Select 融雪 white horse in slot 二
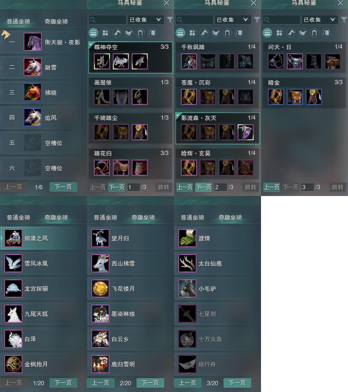 click(33, 67)
